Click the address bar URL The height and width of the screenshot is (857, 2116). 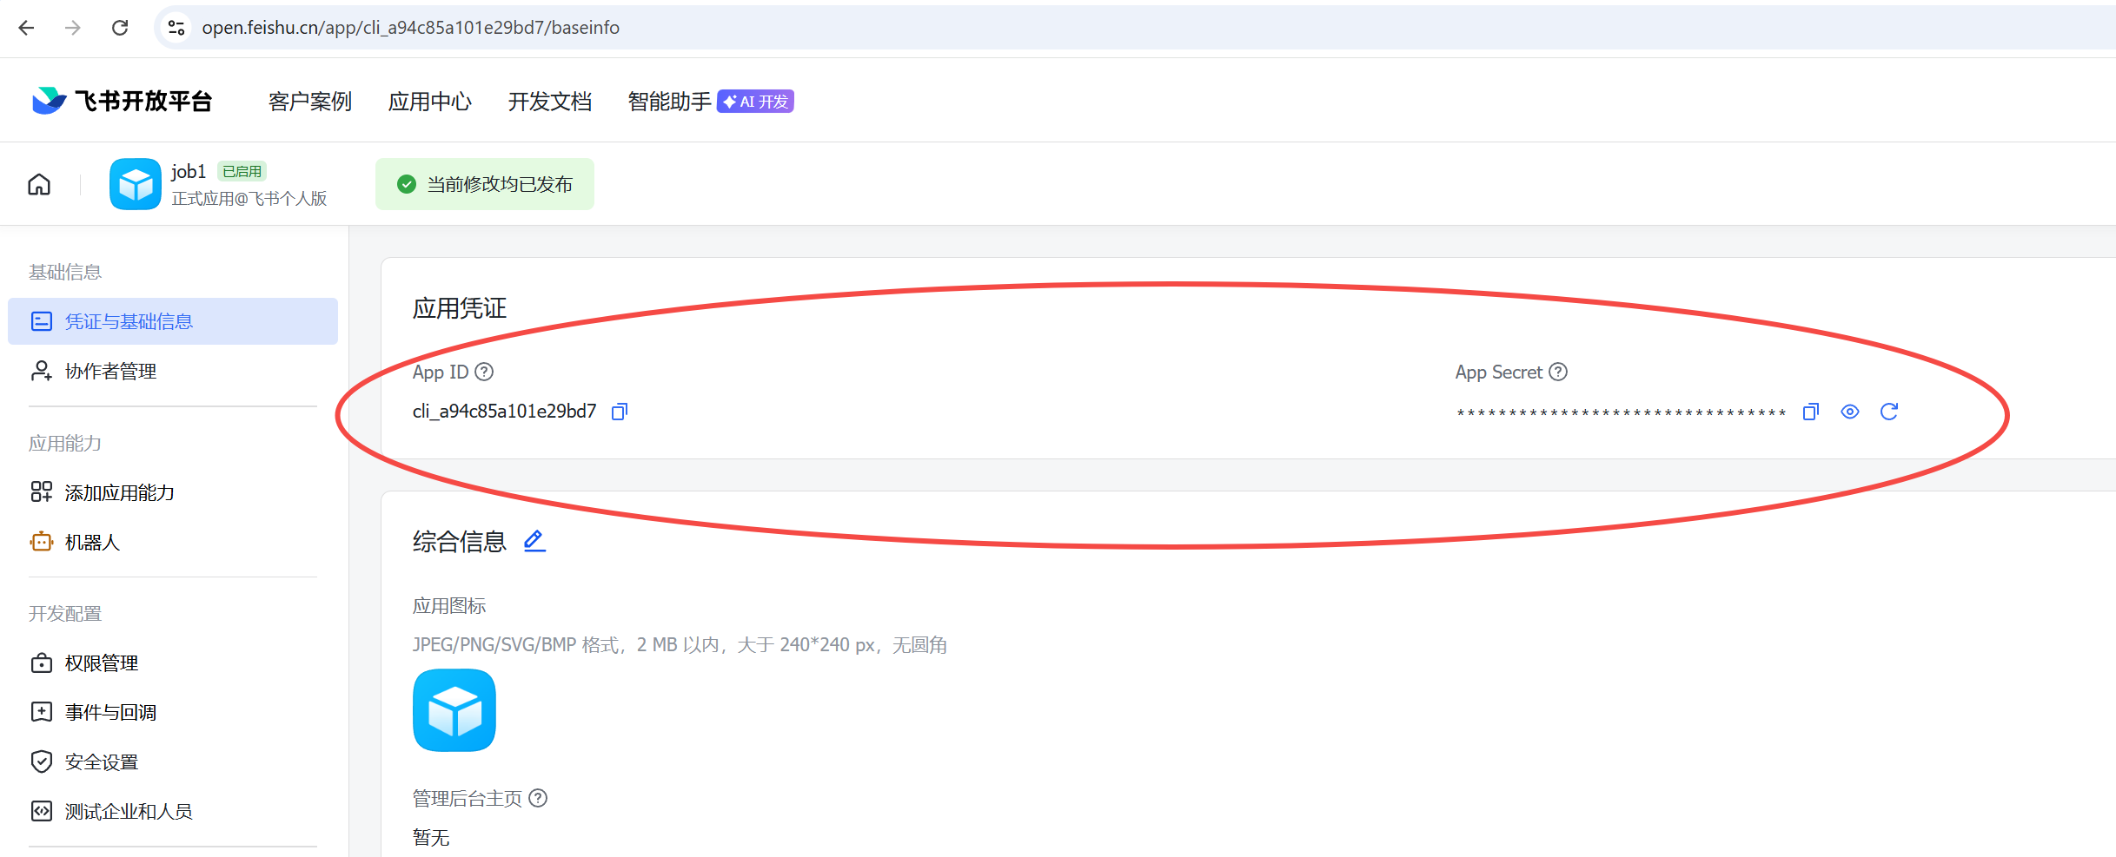[x=410, y=28]
